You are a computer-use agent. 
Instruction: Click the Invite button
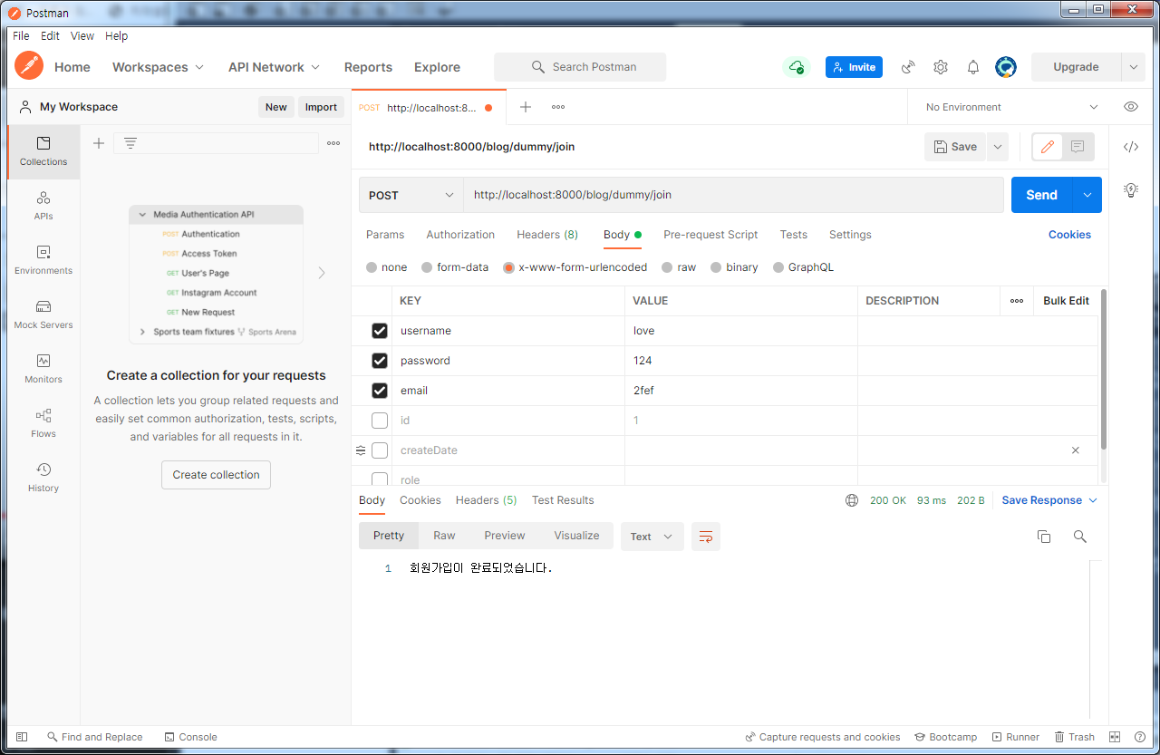coord(854,67)
